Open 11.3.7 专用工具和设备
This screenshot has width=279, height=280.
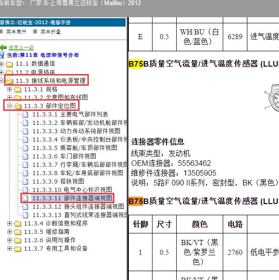click(x=56, y=248)
